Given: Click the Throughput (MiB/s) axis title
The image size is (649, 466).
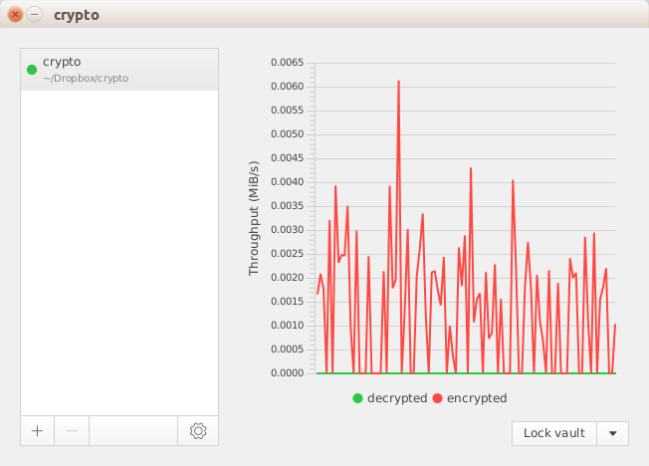Looking at the screenshot, I should [254, 217].
